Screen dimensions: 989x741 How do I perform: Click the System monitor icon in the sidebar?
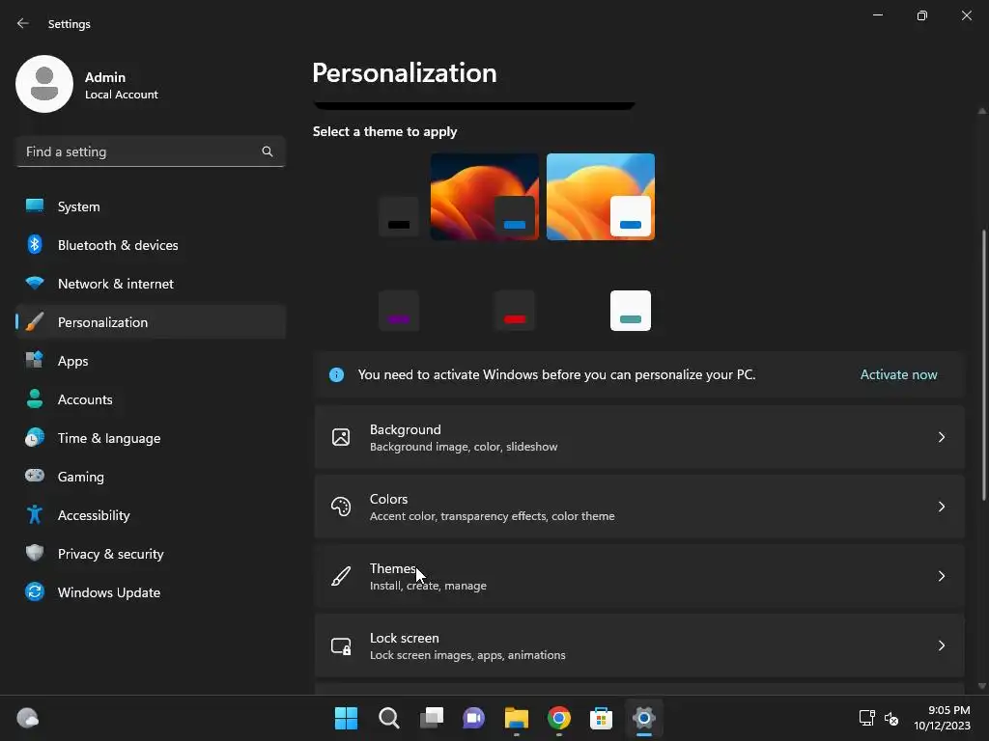35,206
